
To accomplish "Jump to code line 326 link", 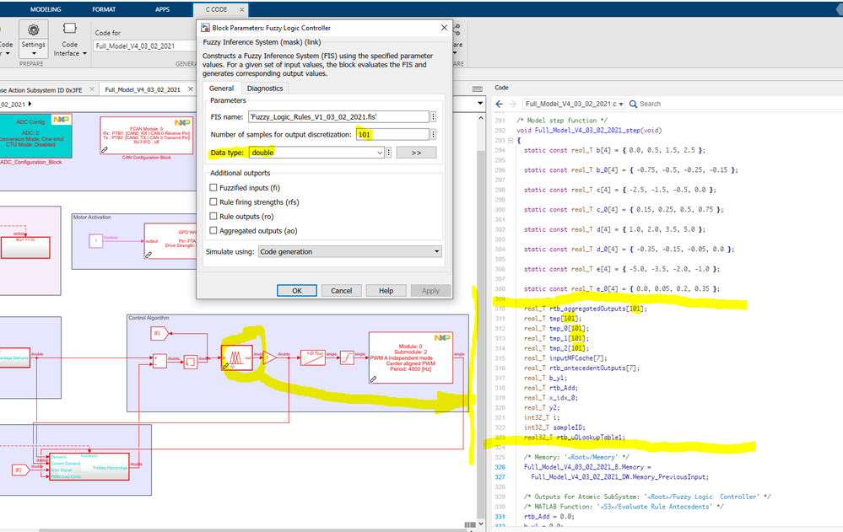I will (500, 467).
